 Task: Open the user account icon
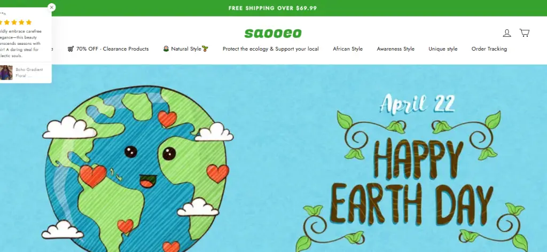click(506, 33)
